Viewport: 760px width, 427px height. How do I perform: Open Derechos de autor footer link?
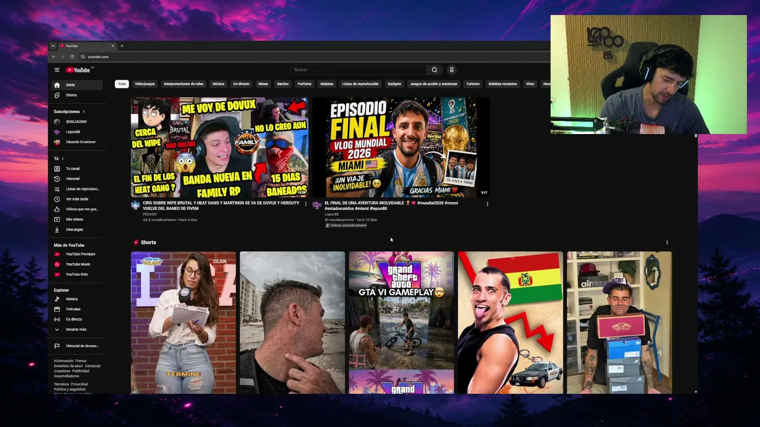(68, 366)
